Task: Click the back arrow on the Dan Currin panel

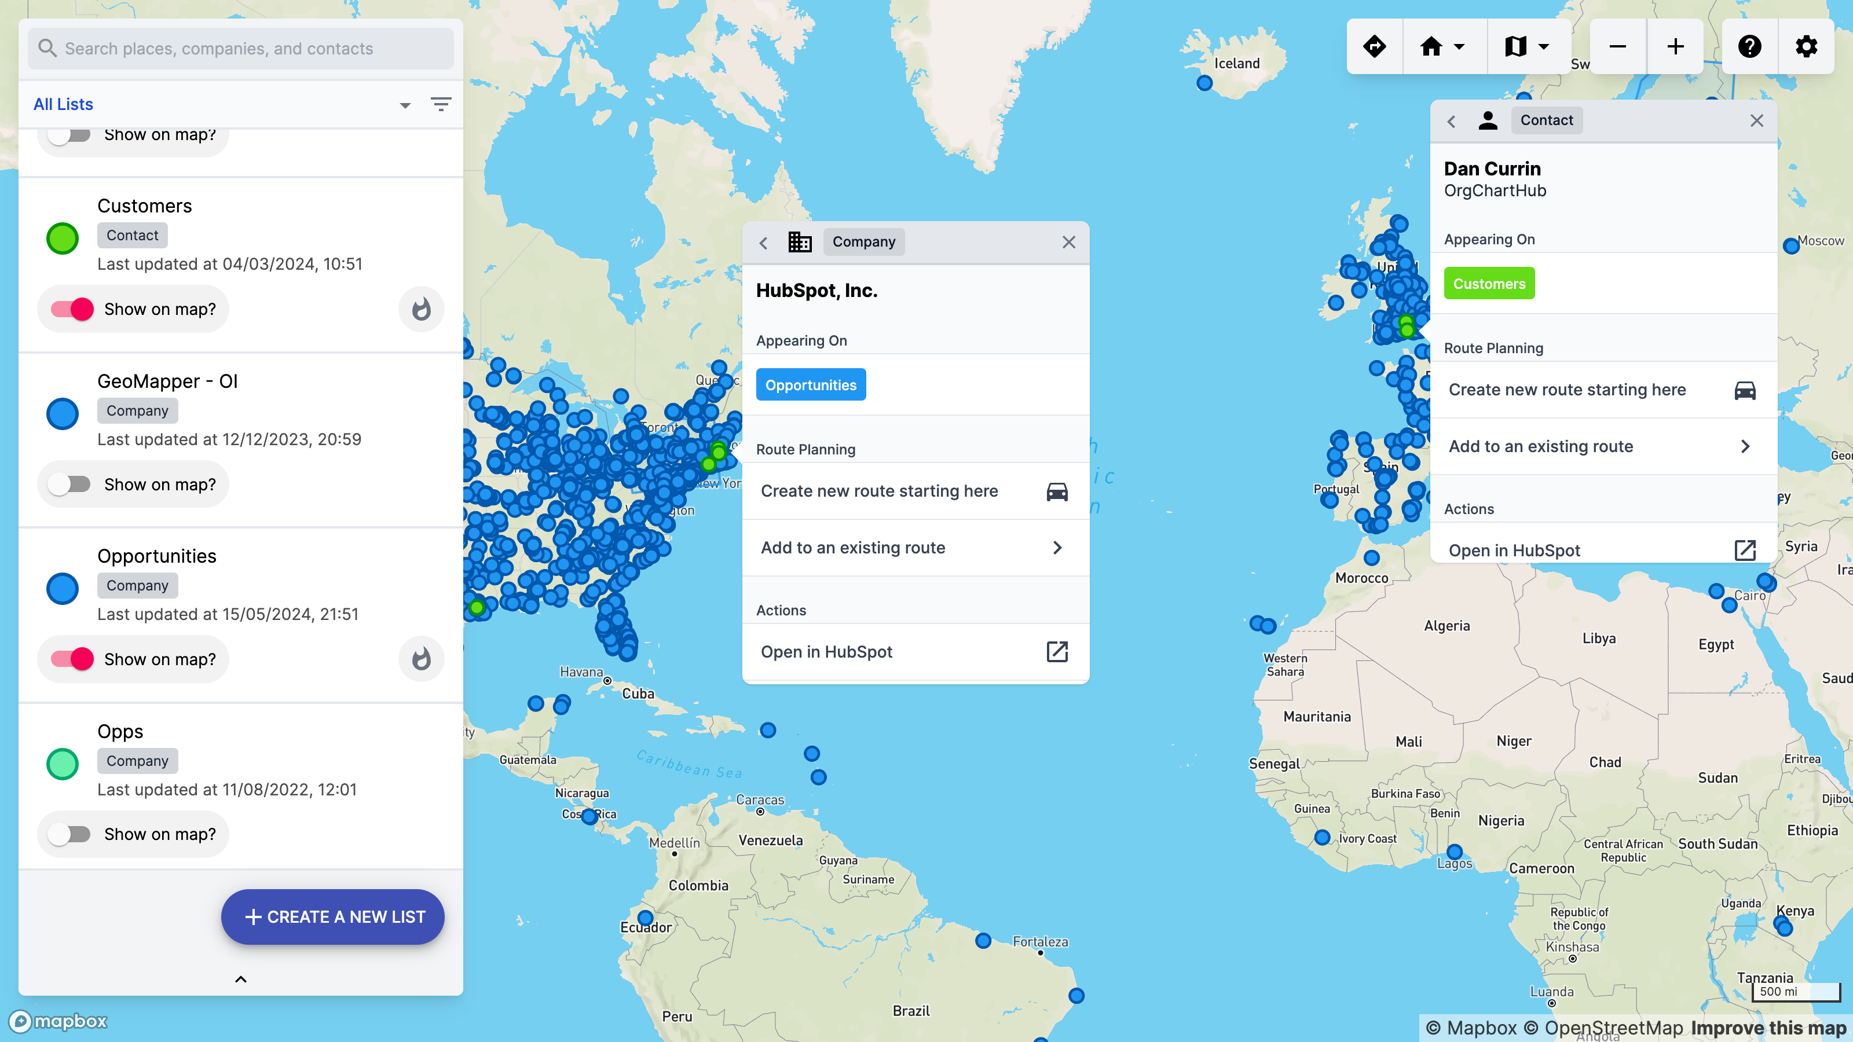Action: 1452,121
